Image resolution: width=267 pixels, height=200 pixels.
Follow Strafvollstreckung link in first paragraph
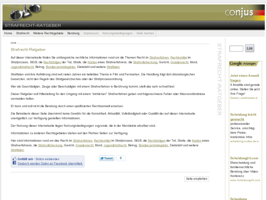click(145, 62)
